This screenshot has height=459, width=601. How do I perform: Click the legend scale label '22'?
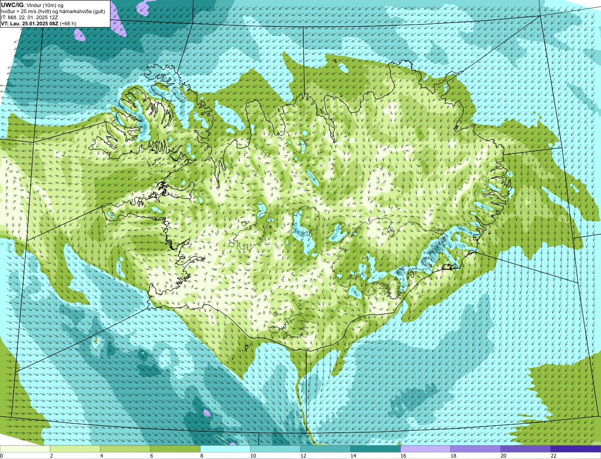(x=554, y=456)
